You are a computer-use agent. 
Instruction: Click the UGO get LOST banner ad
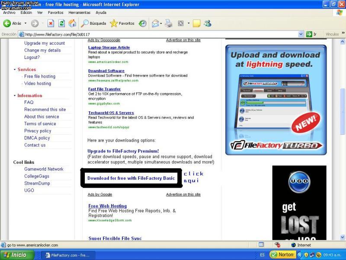point(299,203)
